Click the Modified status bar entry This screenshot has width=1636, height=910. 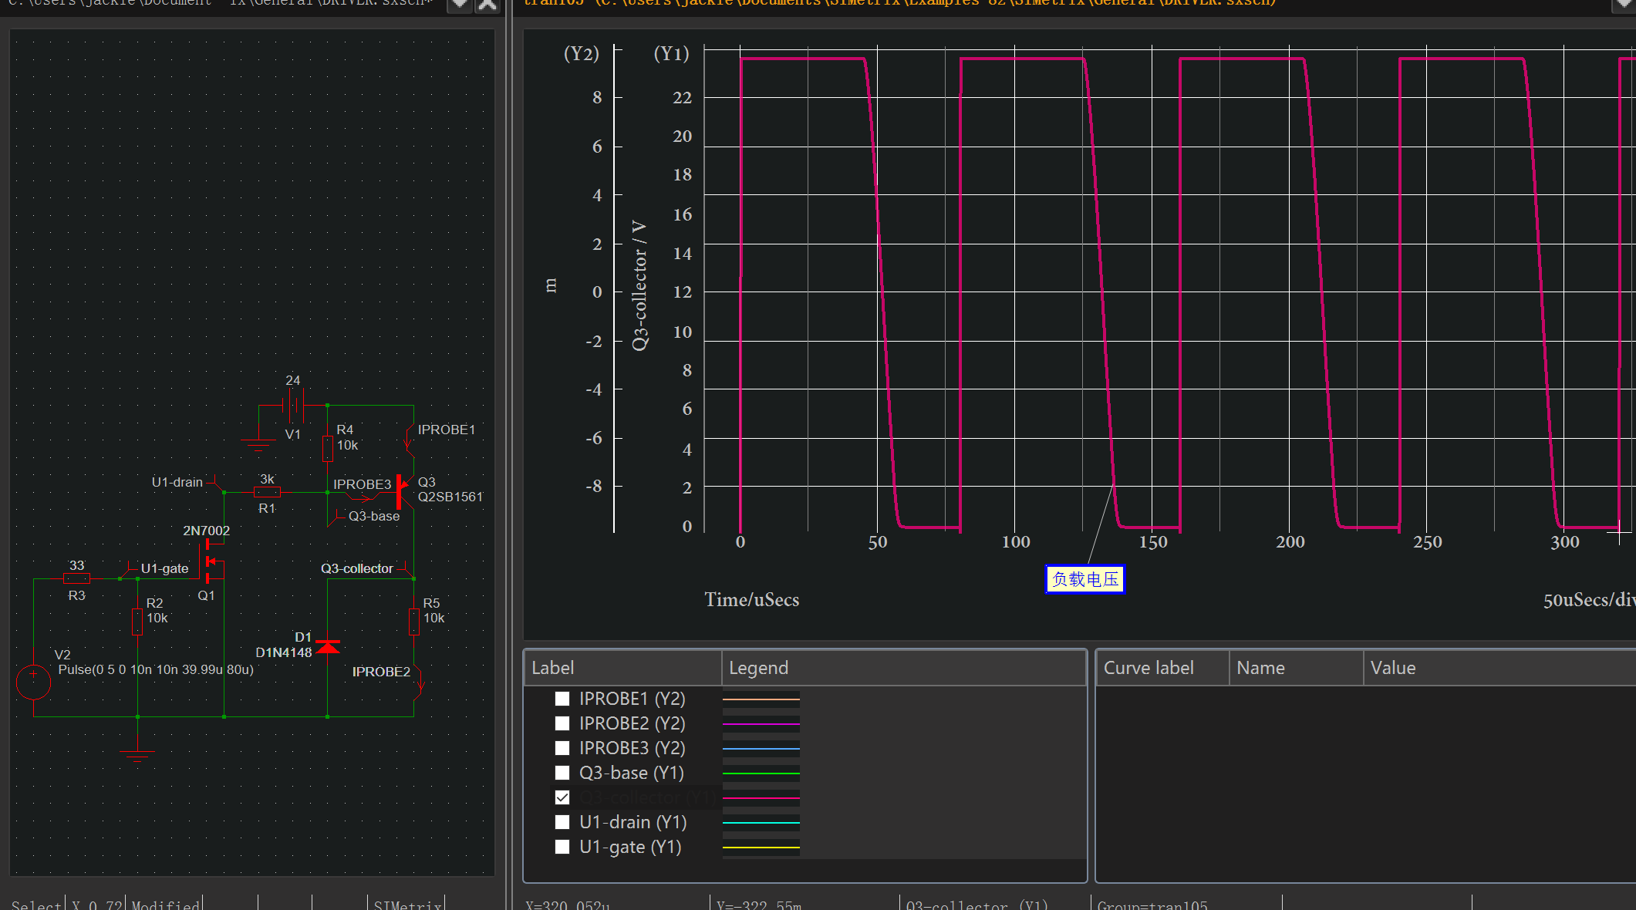[x=165, y=905]
